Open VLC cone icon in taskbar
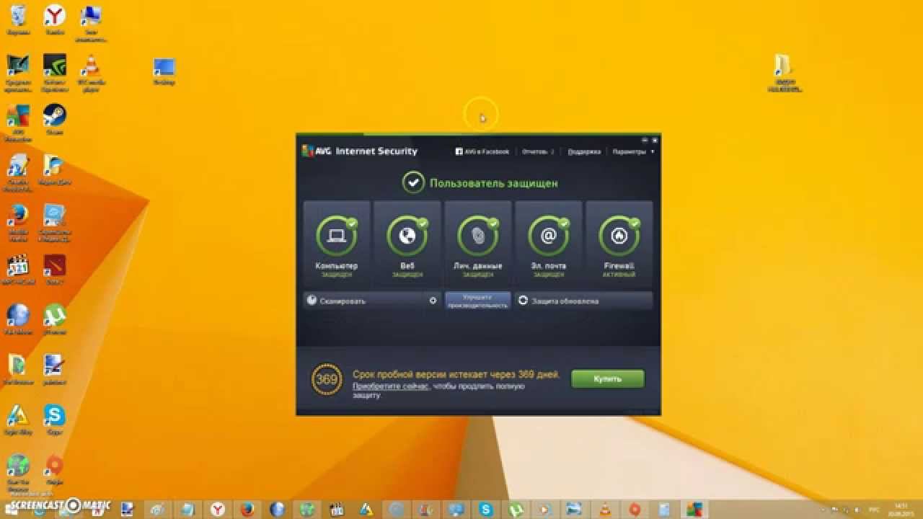The height and width of the screenshot is (519, 923). click(x=604, y=510)
